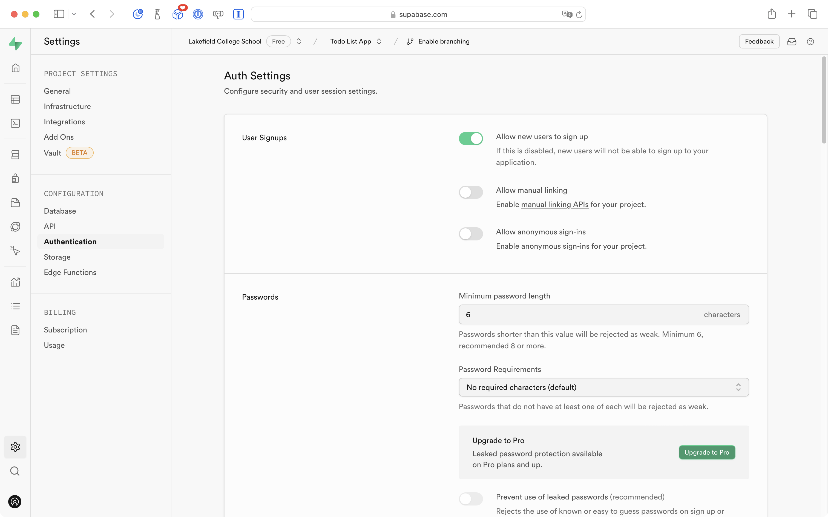Open the Database sidebar icon

[15, 155]
